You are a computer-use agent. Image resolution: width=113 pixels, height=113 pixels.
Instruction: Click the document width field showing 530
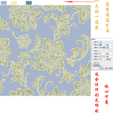click(x=102, y=54)
